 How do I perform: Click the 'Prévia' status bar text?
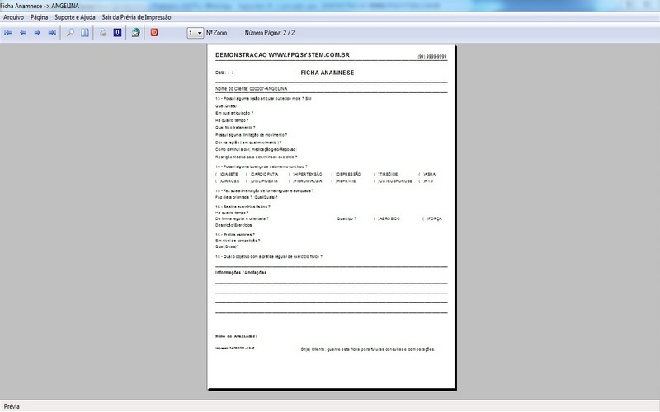[12, 406]
